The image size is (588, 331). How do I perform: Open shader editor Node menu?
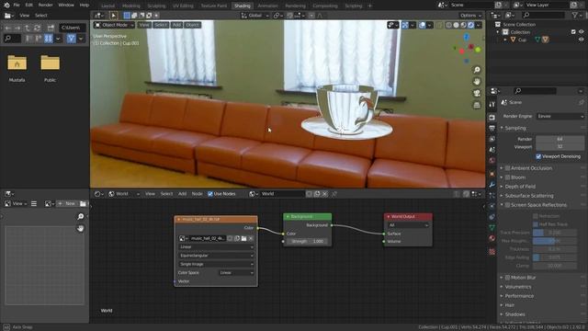pyautogui.click(x=197, y=194)
